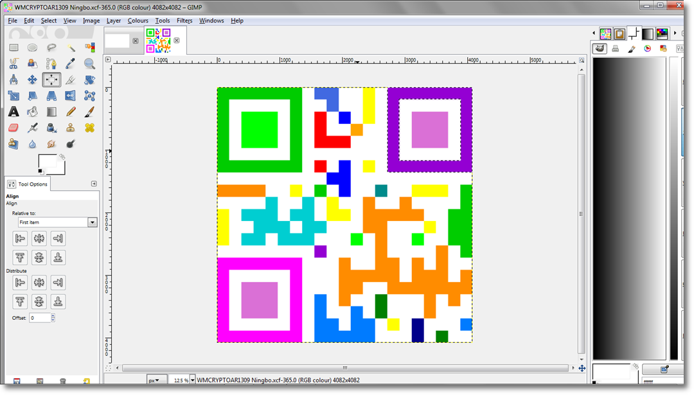Open the toolbox background colour swatch

pos(60,170)
